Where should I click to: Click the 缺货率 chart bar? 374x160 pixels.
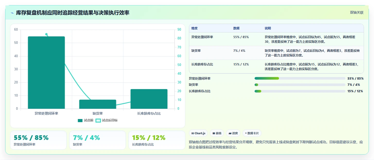click(98, 104)
